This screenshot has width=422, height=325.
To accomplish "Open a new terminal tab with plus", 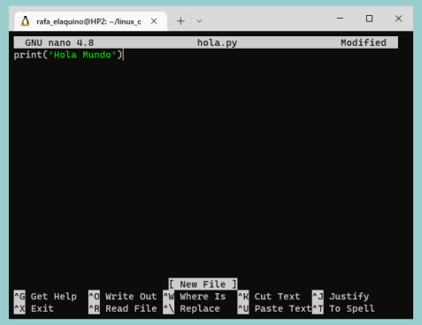I will tap(180, 21).
